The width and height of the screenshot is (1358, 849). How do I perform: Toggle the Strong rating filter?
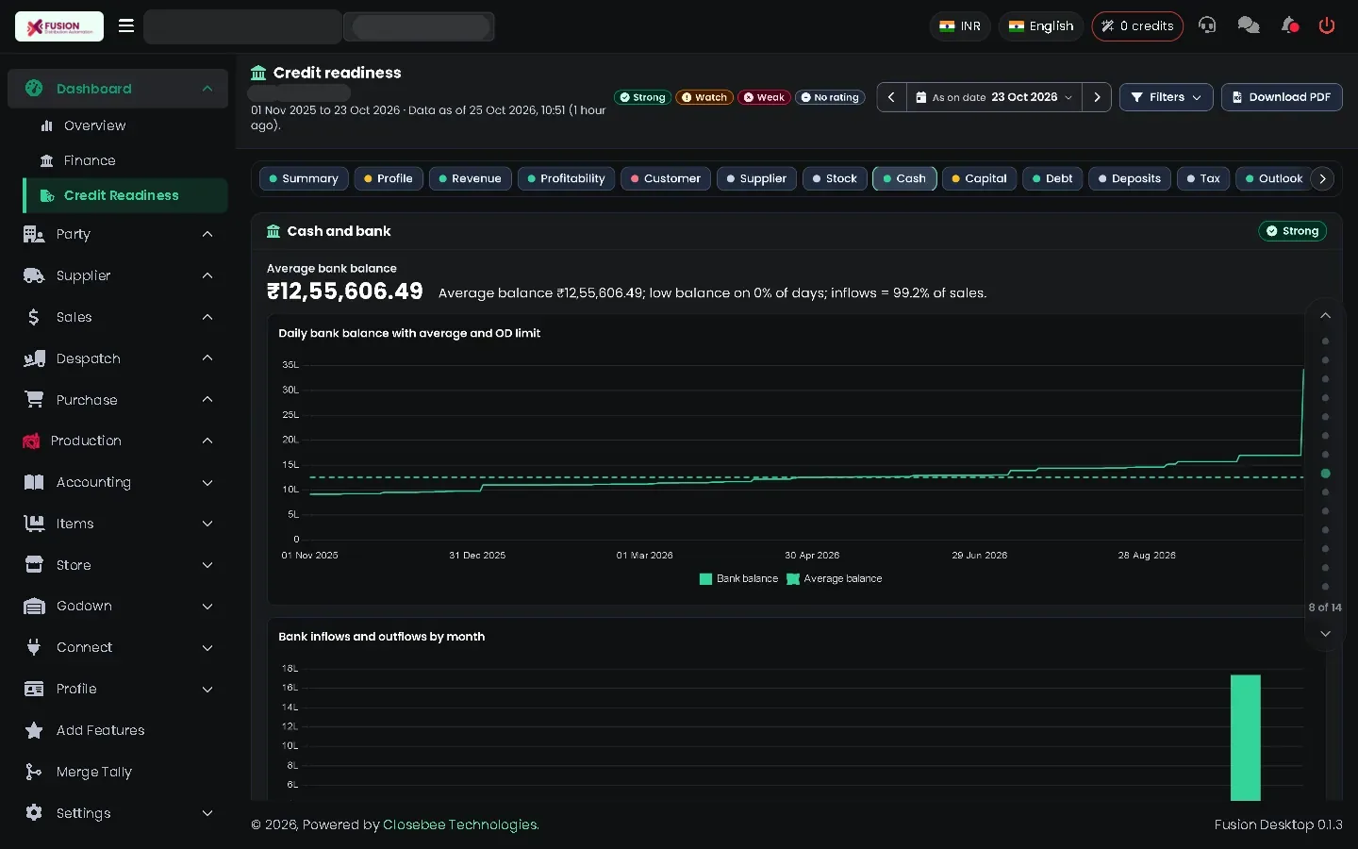click(642, 97)
